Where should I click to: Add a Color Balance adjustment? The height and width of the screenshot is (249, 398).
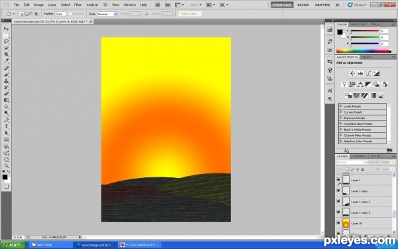(360, 84)
